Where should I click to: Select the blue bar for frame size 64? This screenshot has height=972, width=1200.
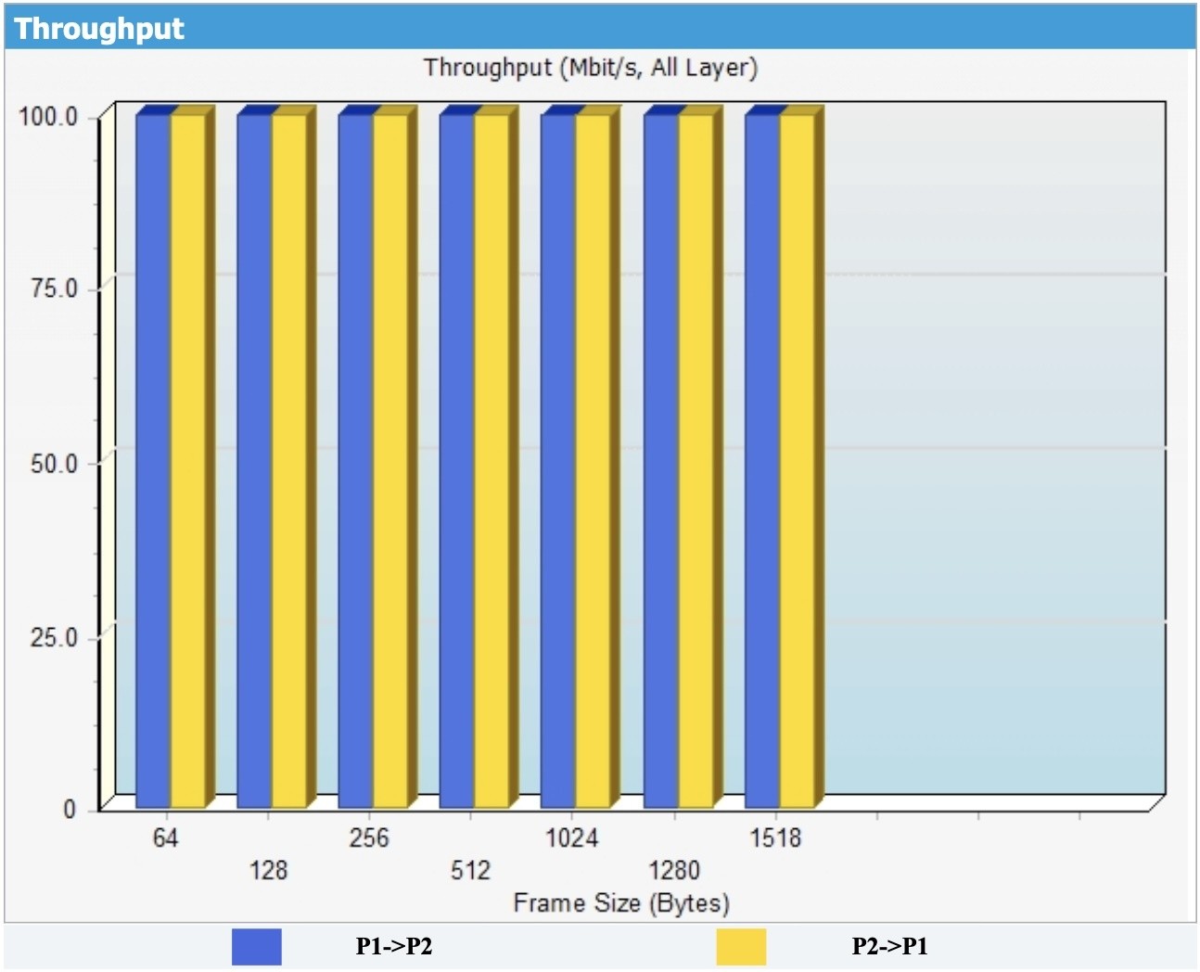(x=153, y=461)
